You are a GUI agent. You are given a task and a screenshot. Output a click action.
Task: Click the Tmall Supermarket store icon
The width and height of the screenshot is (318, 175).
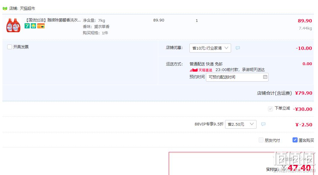click(x=5, y=8)
